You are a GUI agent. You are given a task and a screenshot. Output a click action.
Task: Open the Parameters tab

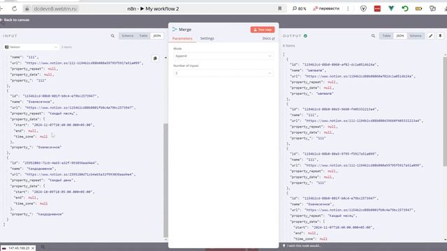(182, 38)
